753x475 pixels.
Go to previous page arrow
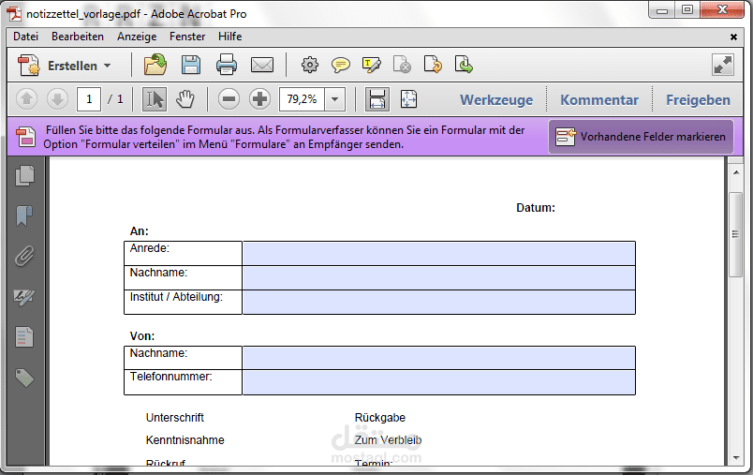coord(27,99)
